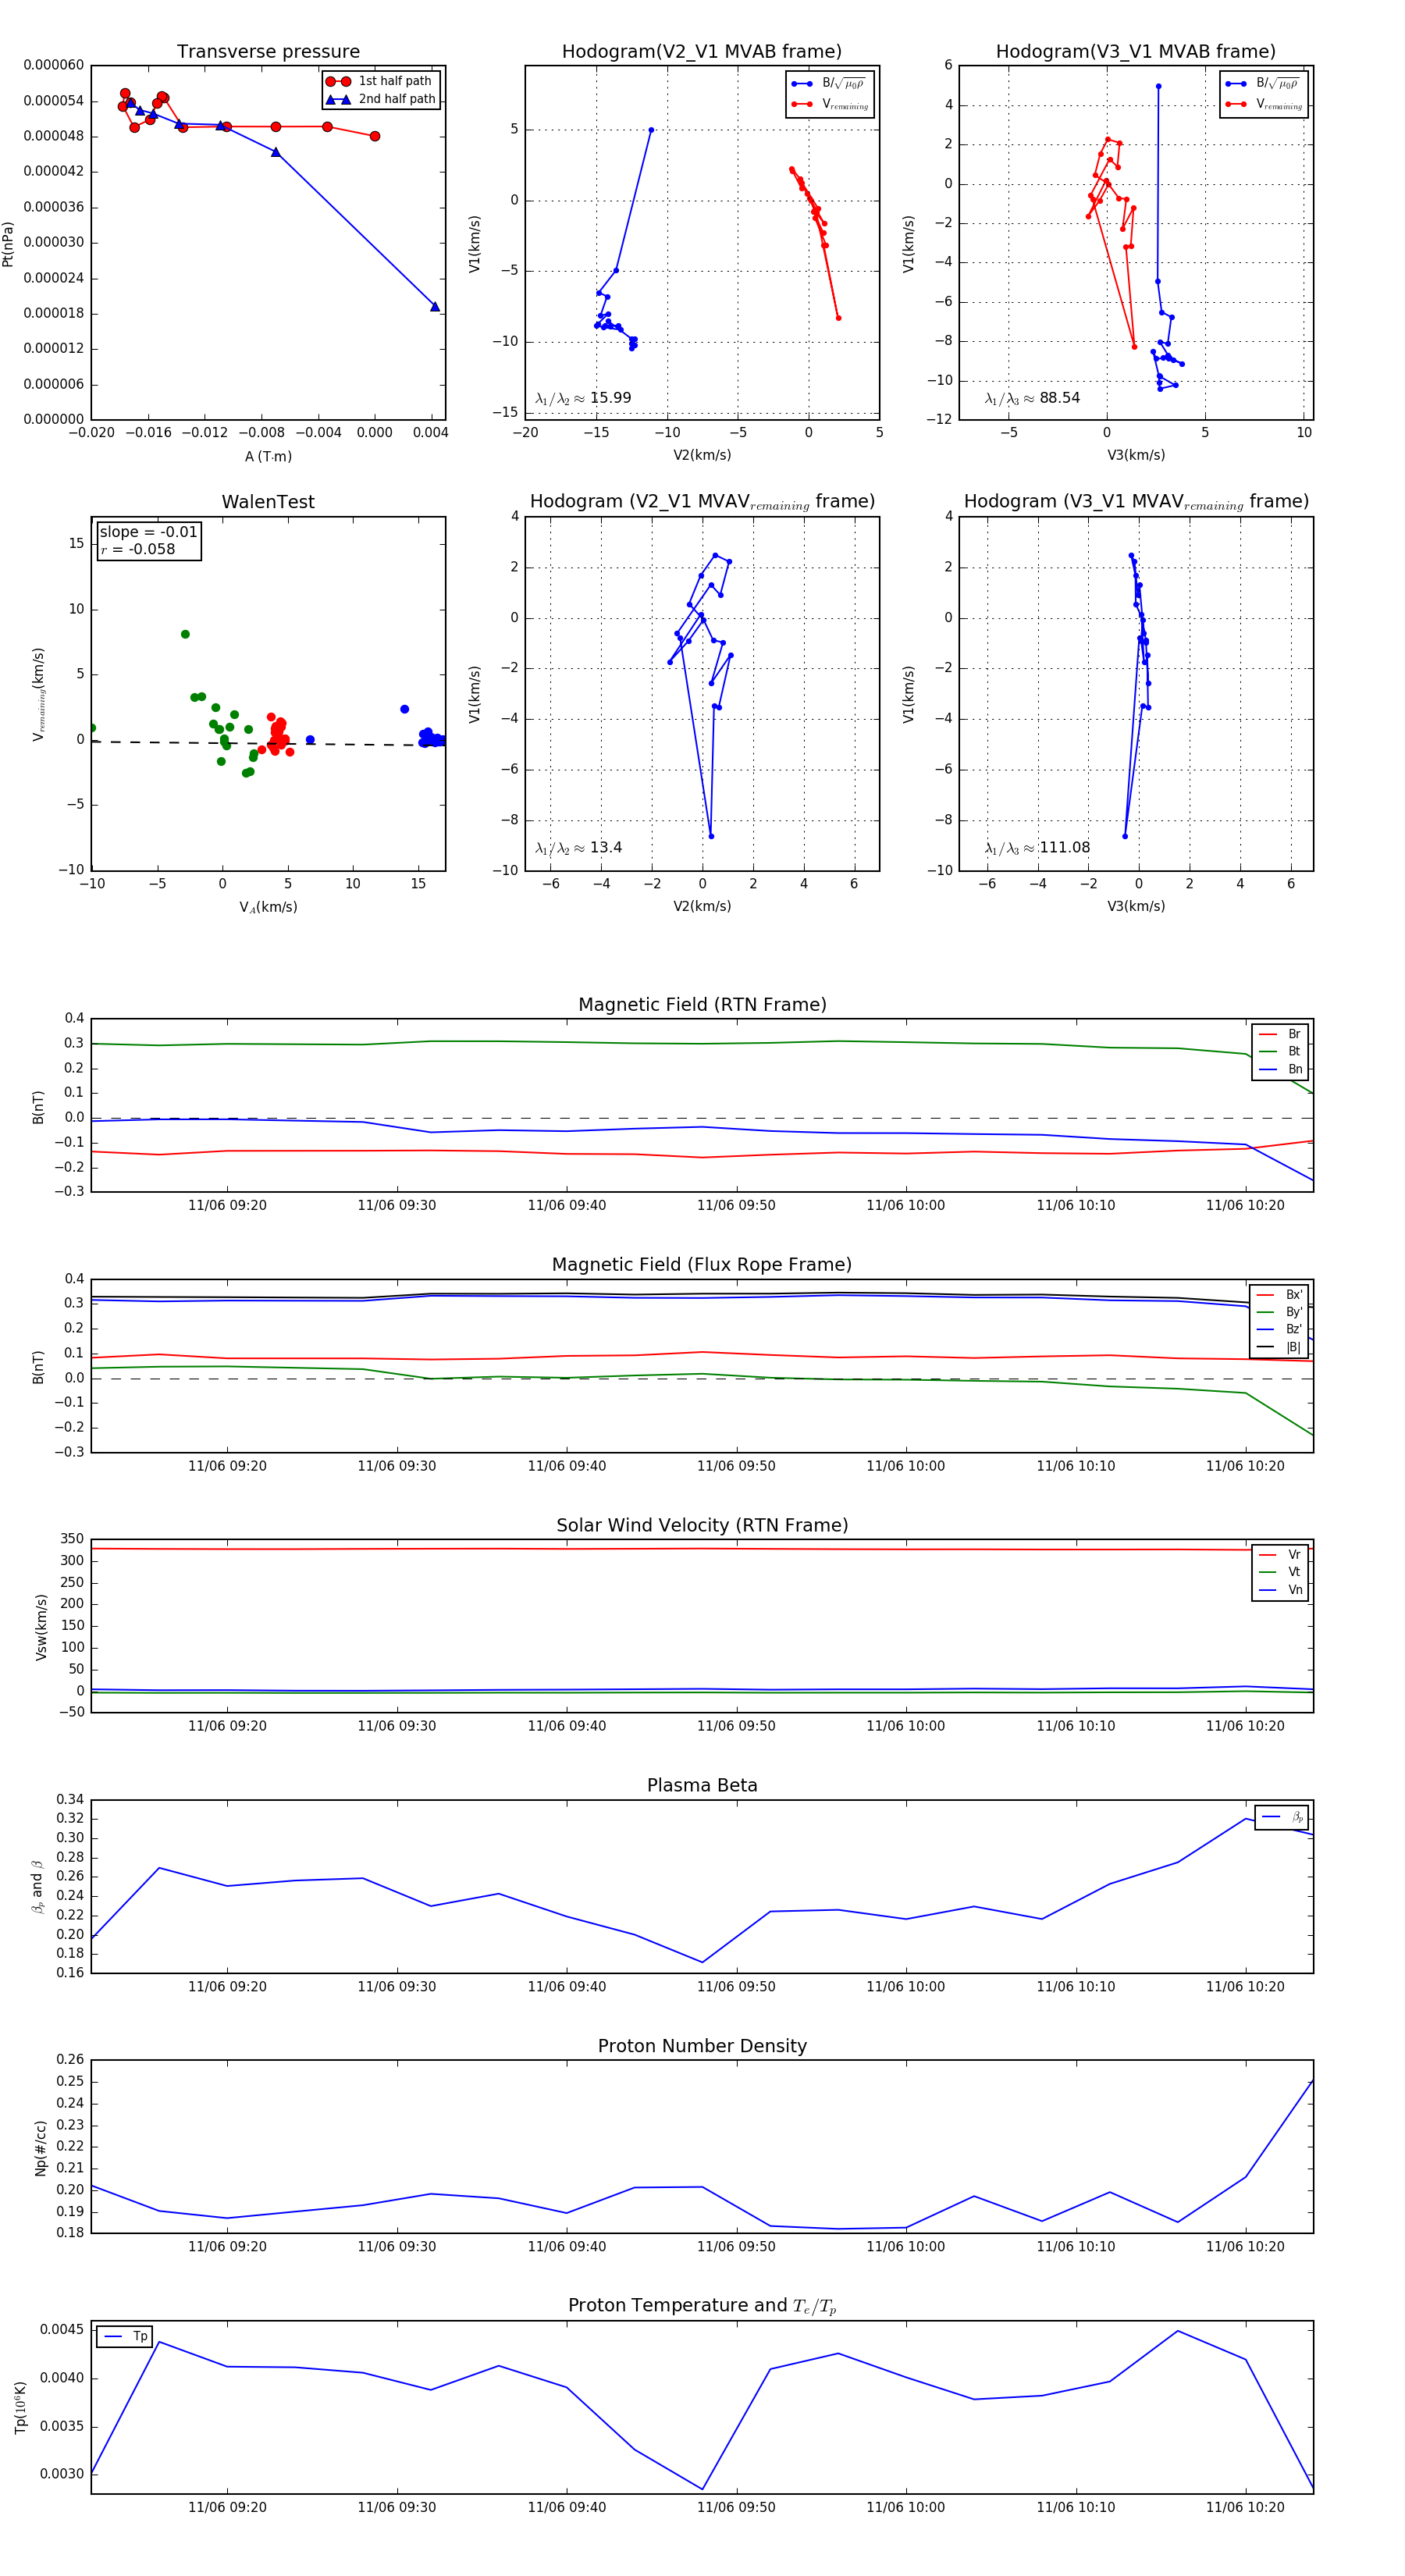The image size is (1405, 2576).
Task: Click the 'A (T·m)' x-axis label
Action: point(268,456)
